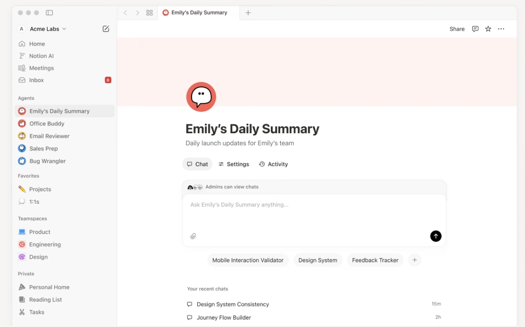Open the tab overview grid icon
Screen dimensions: 525x327
[x=149, y=13]
